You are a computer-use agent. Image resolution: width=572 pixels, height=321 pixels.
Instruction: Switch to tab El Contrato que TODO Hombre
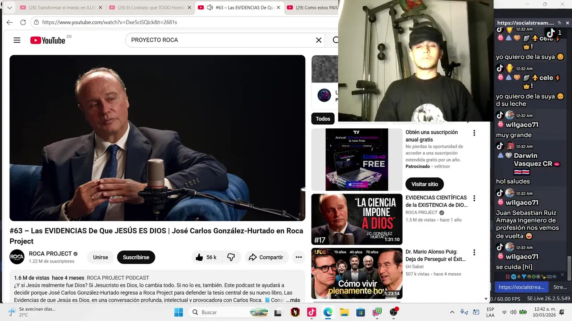click(x=150, y=8)
